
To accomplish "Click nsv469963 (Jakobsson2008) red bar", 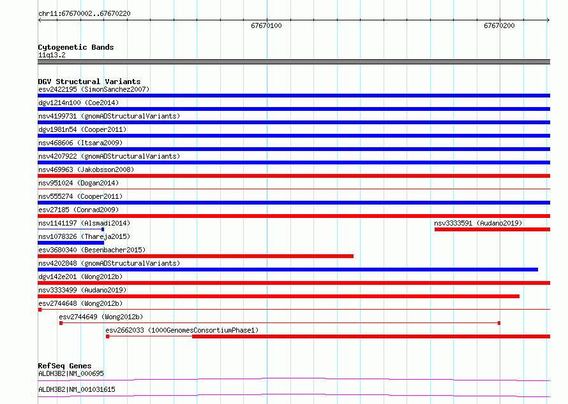I will [294, 176].
